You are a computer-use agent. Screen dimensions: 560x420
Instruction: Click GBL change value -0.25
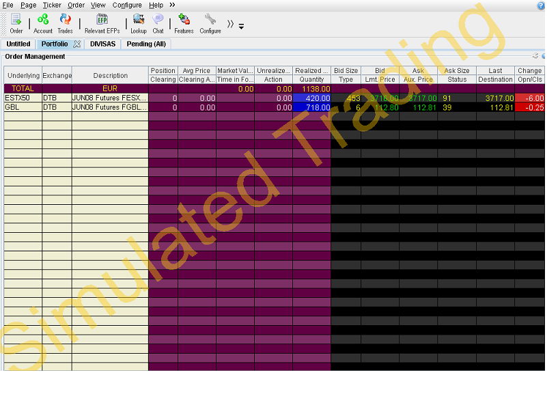(x=530, y=107)
